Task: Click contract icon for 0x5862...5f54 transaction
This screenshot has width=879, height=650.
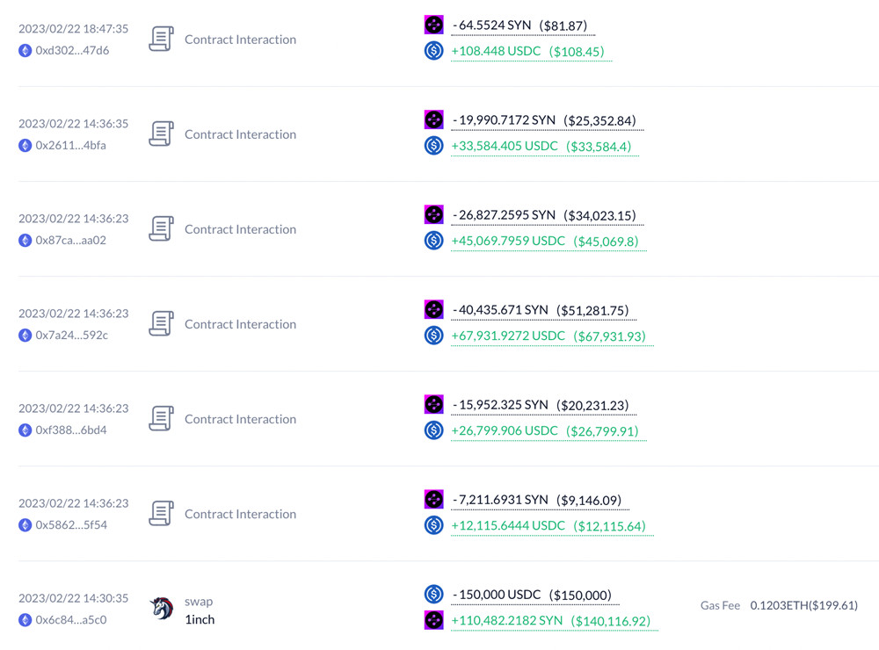Action: 161,513
